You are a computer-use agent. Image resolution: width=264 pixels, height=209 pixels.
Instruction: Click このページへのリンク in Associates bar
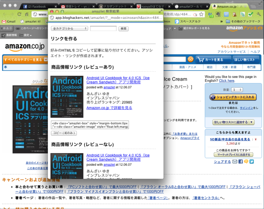(x=31, y=28)
